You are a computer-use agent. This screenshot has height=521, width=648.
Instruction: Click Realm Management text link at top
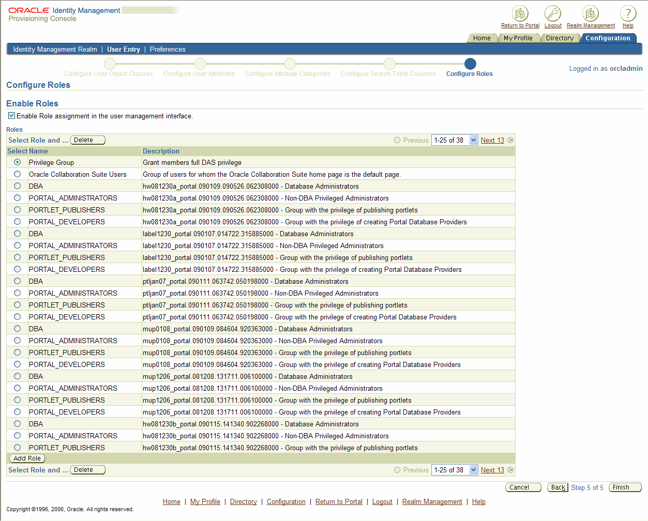tap(591, 25)
